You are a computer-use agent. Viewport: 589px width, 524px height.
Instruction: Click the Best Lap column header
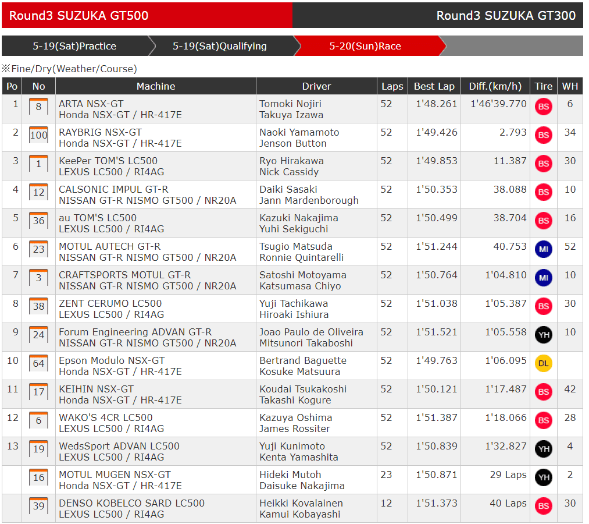434,86
